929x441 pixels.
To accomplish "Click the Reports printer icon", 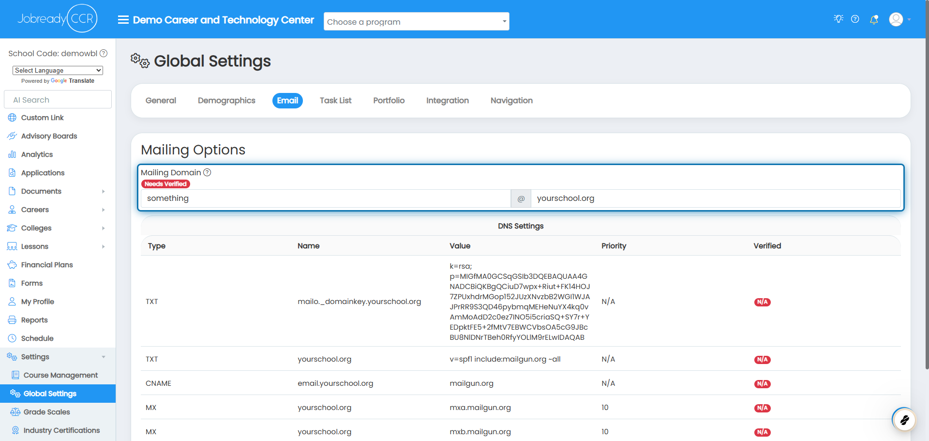I will 12,320.
